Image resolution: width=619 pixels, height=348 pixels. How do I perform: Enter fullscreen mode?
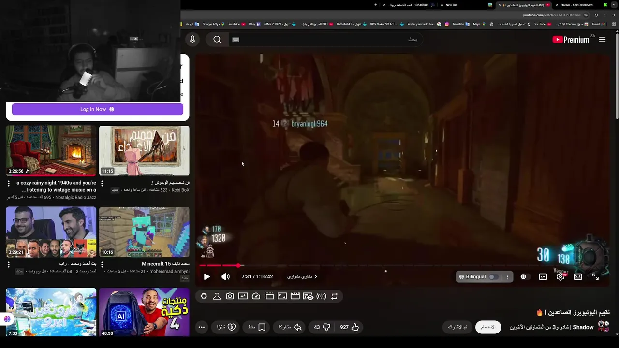[x=595, y=277]
